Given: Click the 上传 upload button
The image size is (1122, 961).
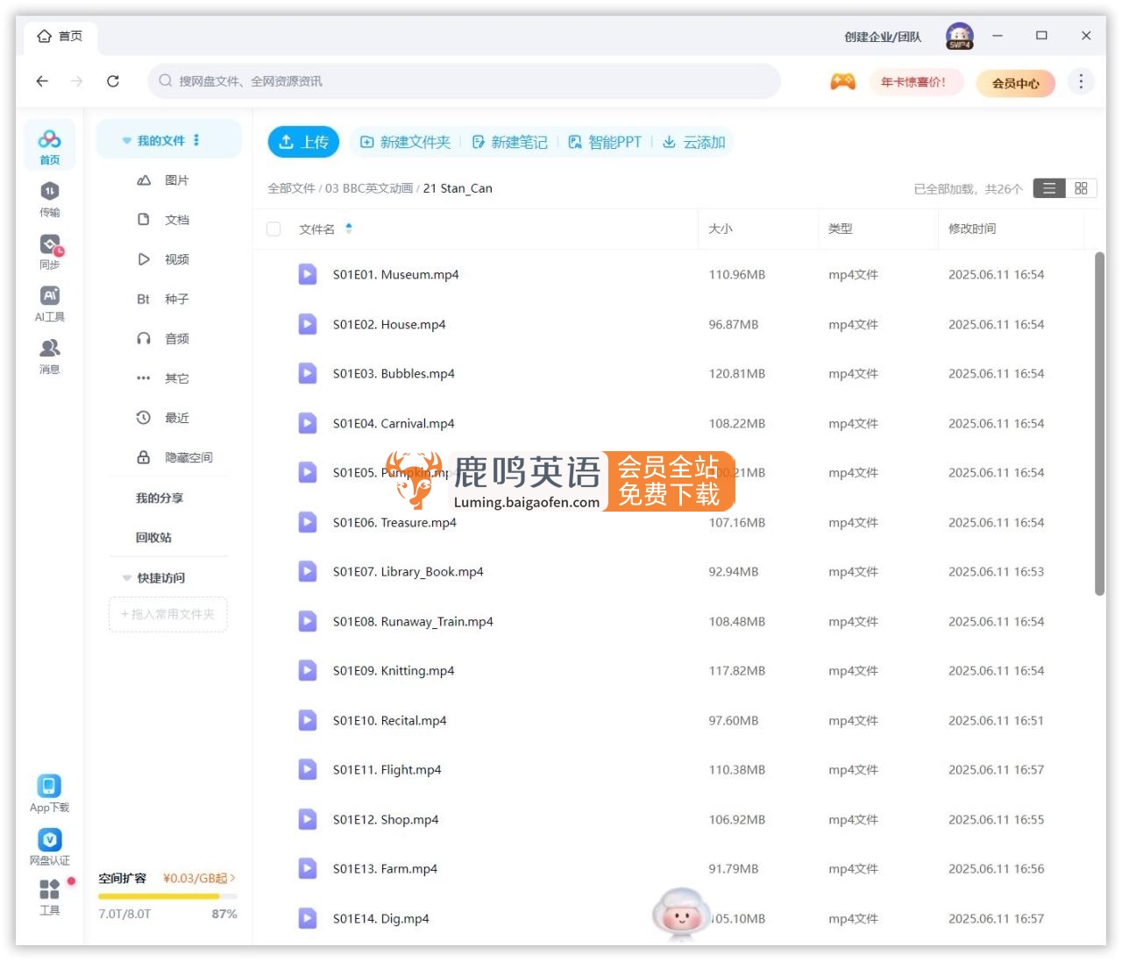Looking at the screenshot, I should [x=303, y=141].
